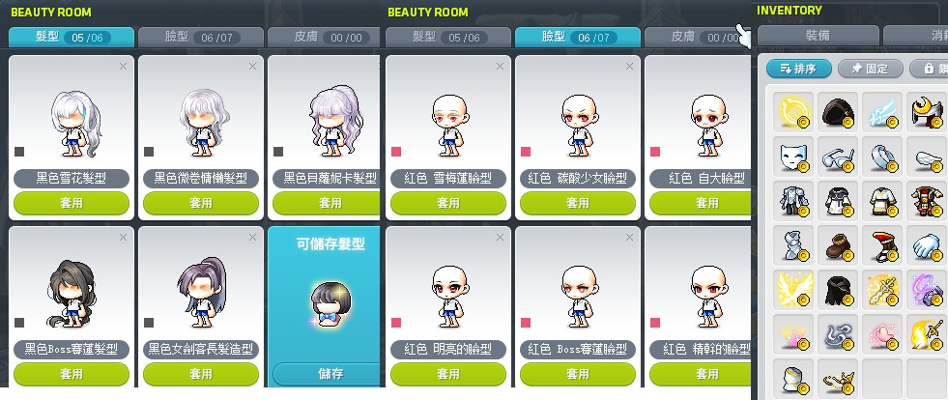Click the black hooded cape item
Image resolution: width=948 pixels, height=400 pixels.
[838, 289]
